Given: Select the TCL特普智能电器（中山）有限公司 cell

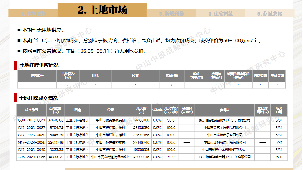Looking at the screenshot, I should (225, 157).
